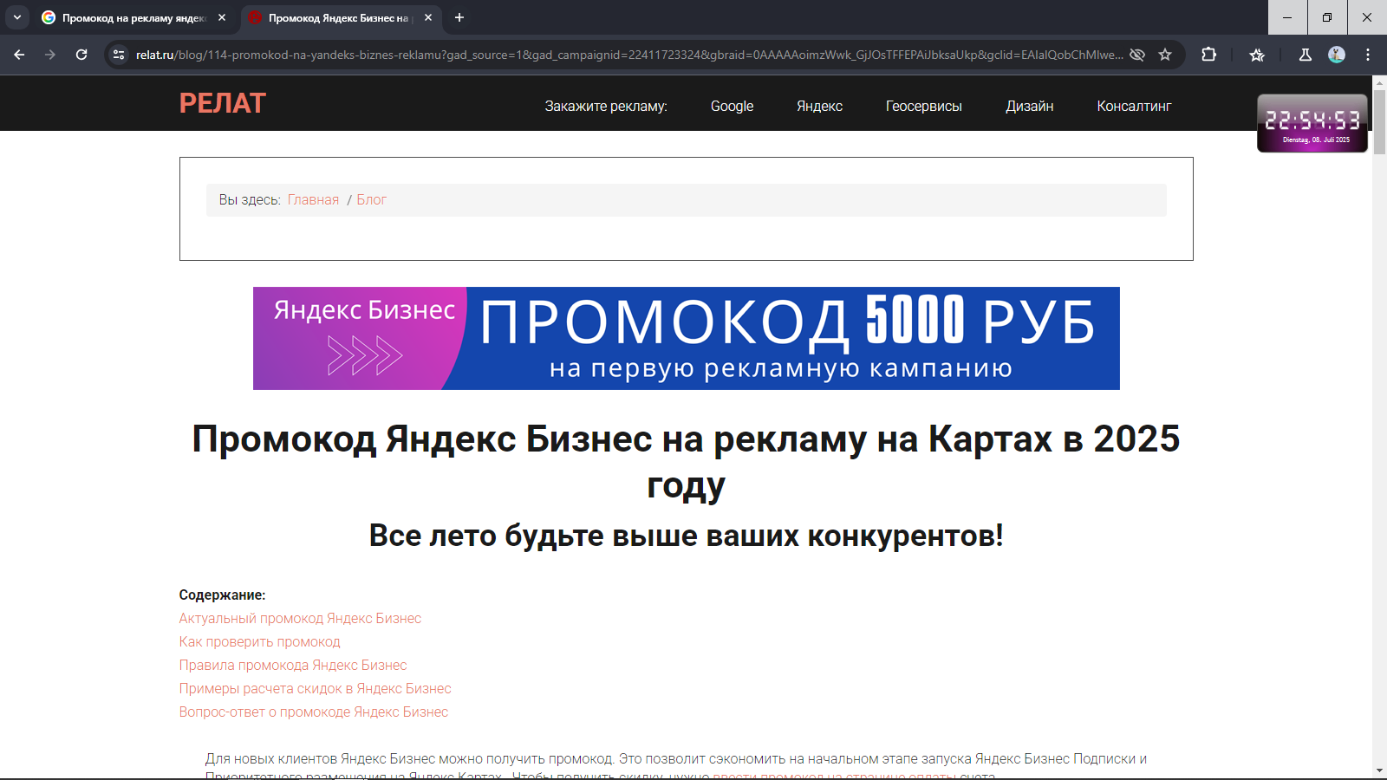Screen dimensions: 1387x780
Task: Open the bookmarks list icon
Action: [1257, 55]
